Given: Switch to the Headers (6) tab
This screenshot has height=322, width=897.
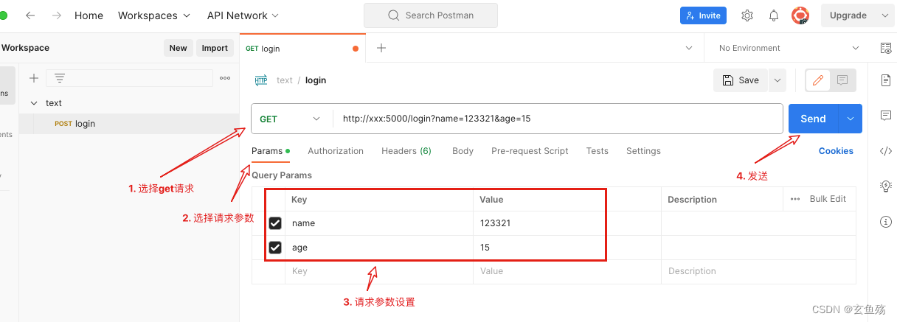Looking at the screenshot, I should (x=406, y=151).
